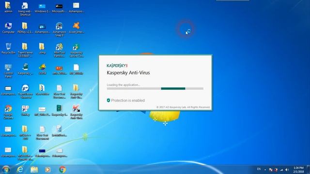This screenshot has height=174, width=310.
Task: Open the trang web Shortcut icon
Action: [25, 9]
